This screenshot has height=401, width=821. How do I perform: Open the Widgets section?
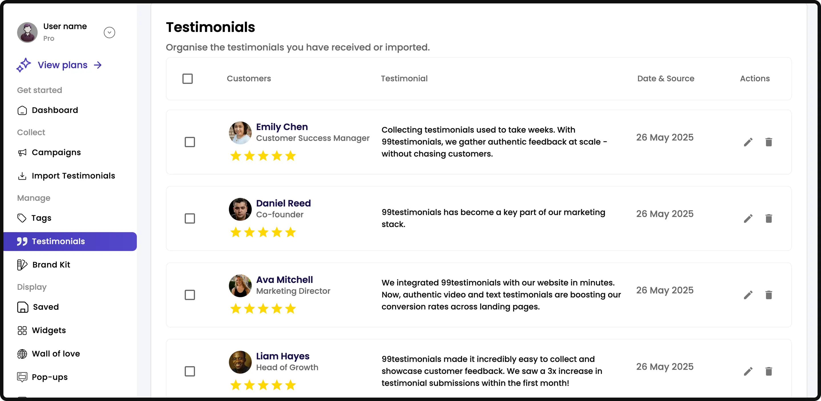[48, 331]
